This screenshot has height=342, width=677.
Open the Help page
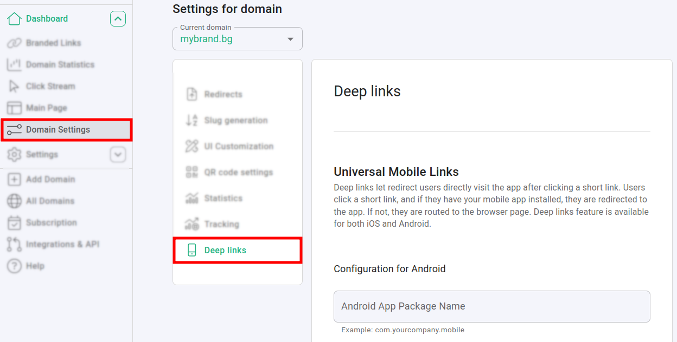click(x=35, y=266)
